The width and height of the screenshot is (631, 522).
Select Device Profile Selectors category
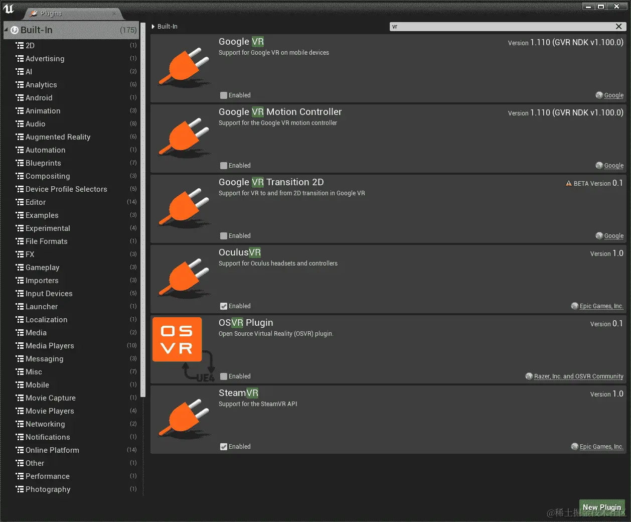(72, 189)
